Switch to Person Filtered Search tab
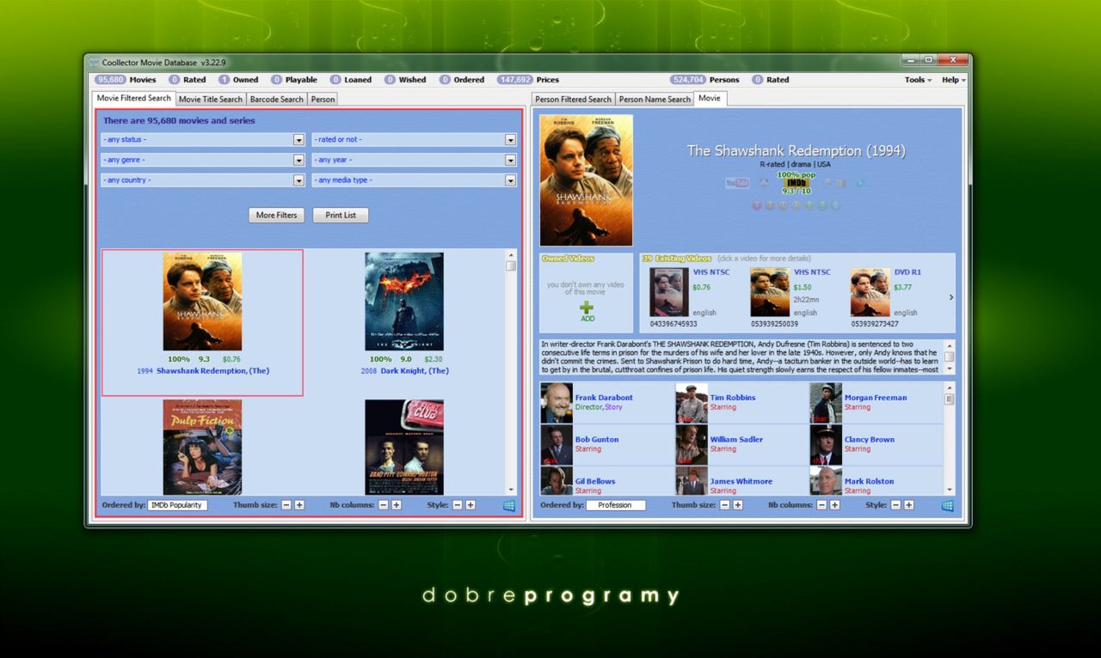Screen dimensions: 1101x658 tap(574, 99)
